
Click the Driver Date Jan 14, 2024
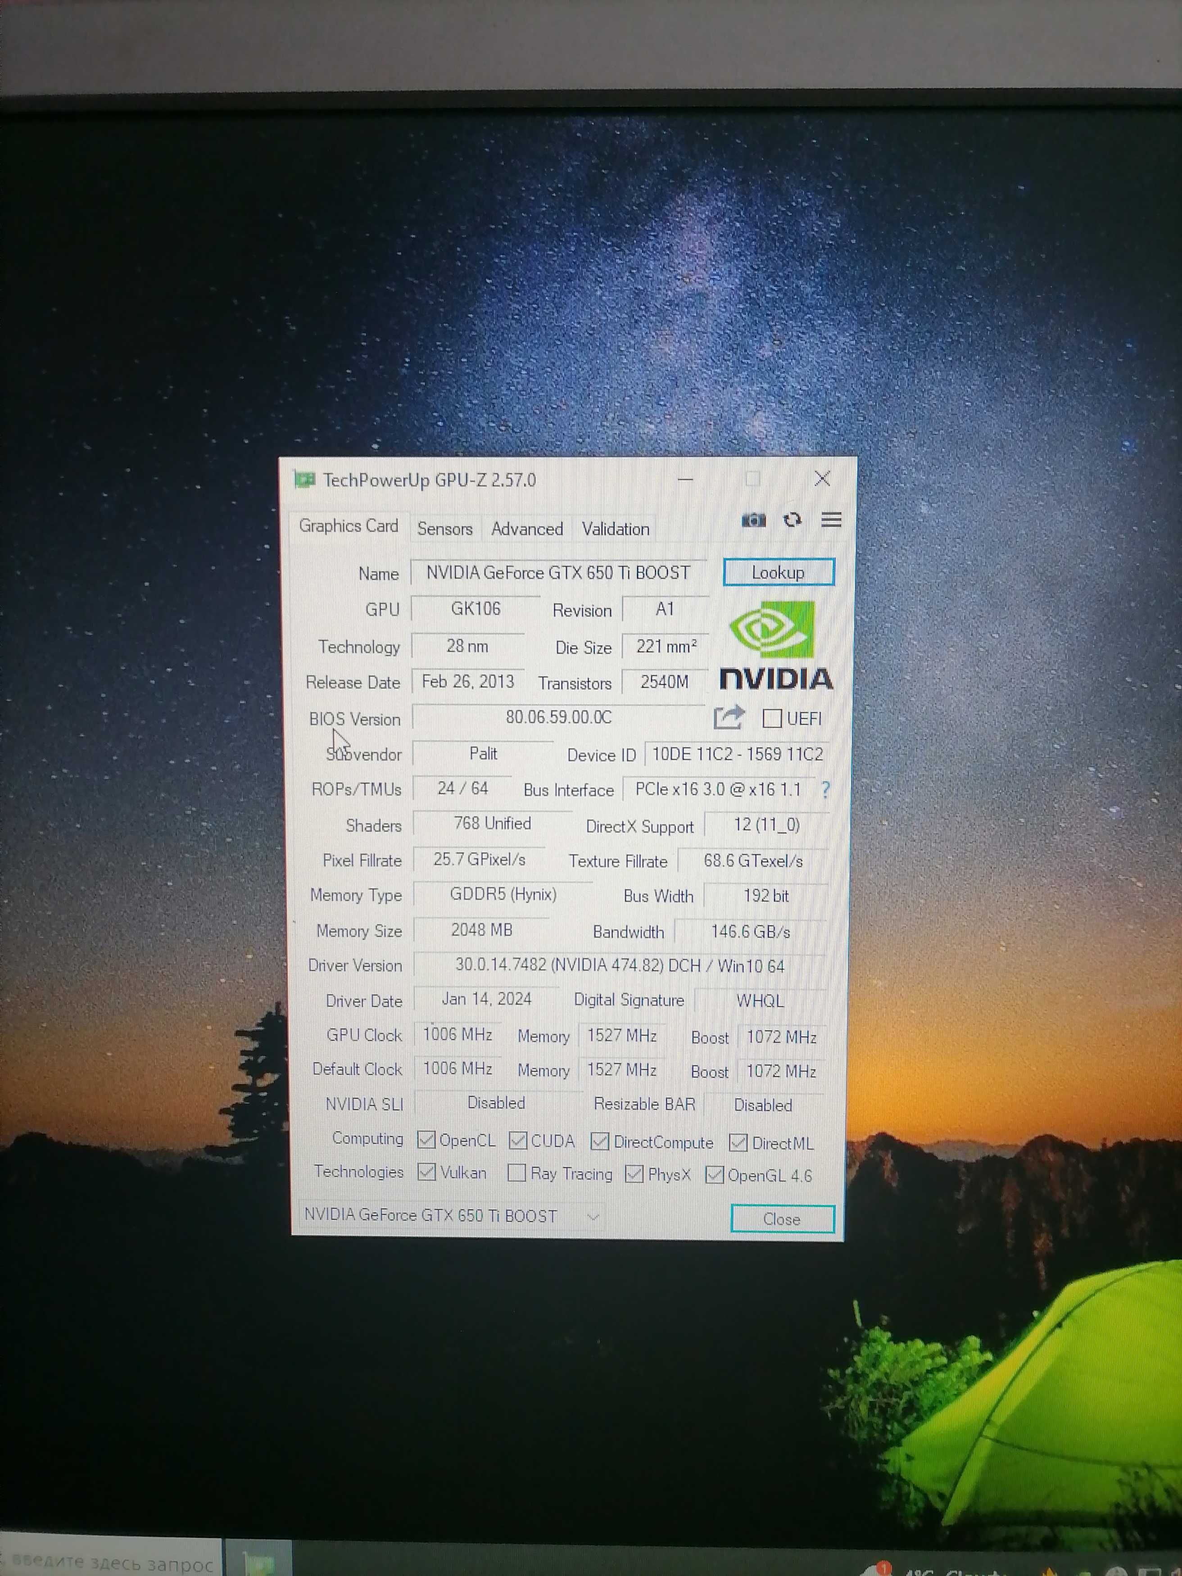tap(487, 1000)
